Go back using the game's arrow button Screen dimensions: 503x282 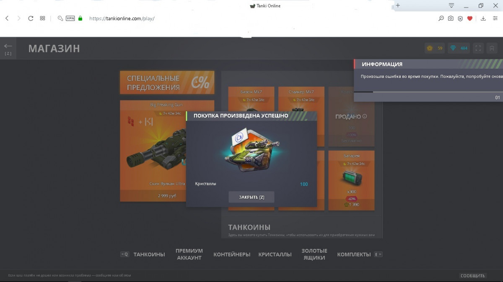8,48
